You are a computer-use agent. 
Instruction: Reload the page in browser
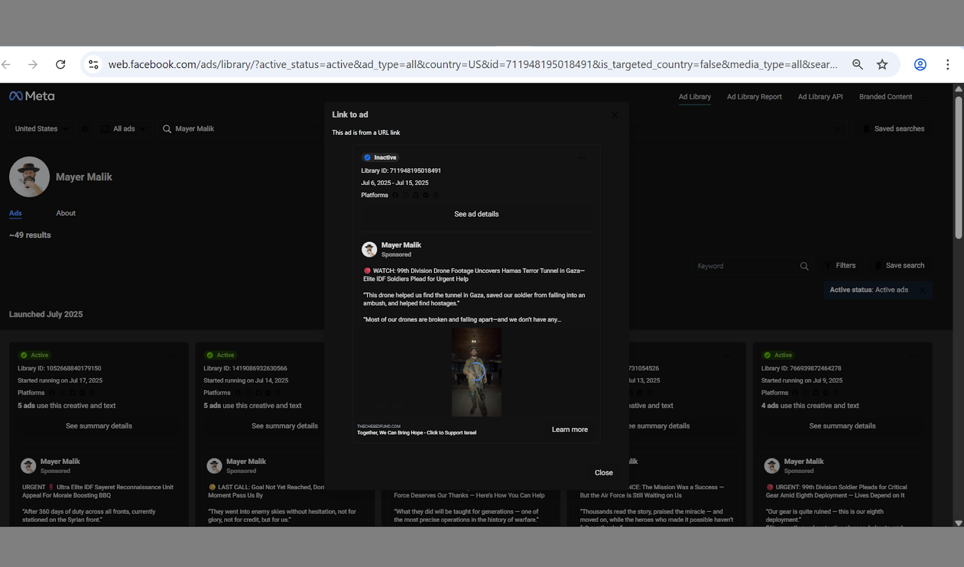coord(60,64)
